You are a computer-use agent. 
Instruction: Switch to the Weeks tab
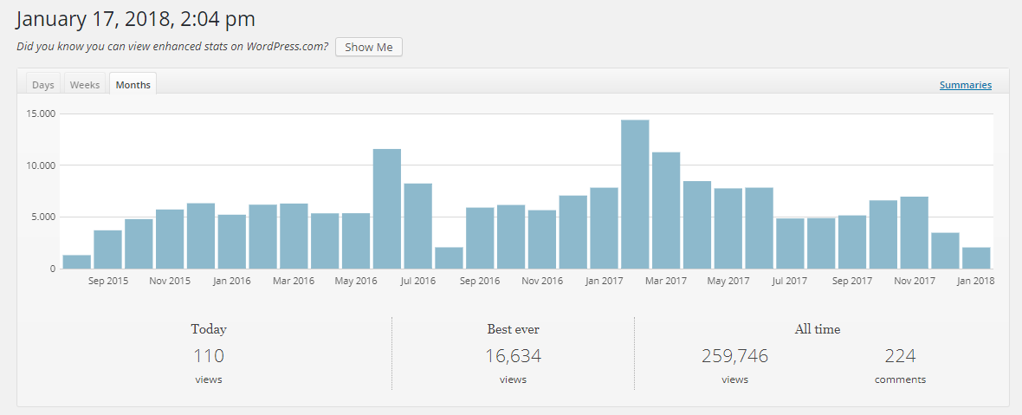coord(85,85)
